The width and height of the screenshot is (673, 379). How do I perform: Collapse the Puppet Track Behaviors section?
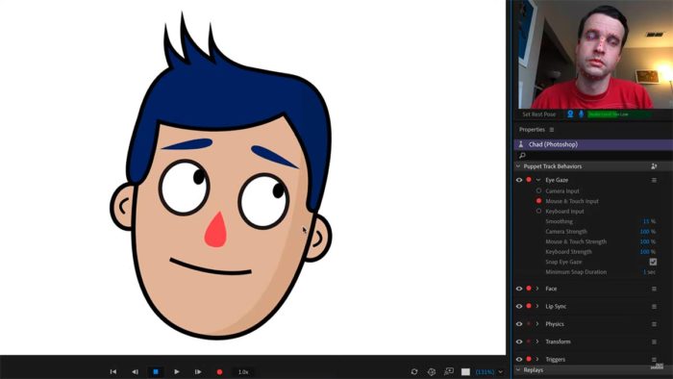coord(518,166)
